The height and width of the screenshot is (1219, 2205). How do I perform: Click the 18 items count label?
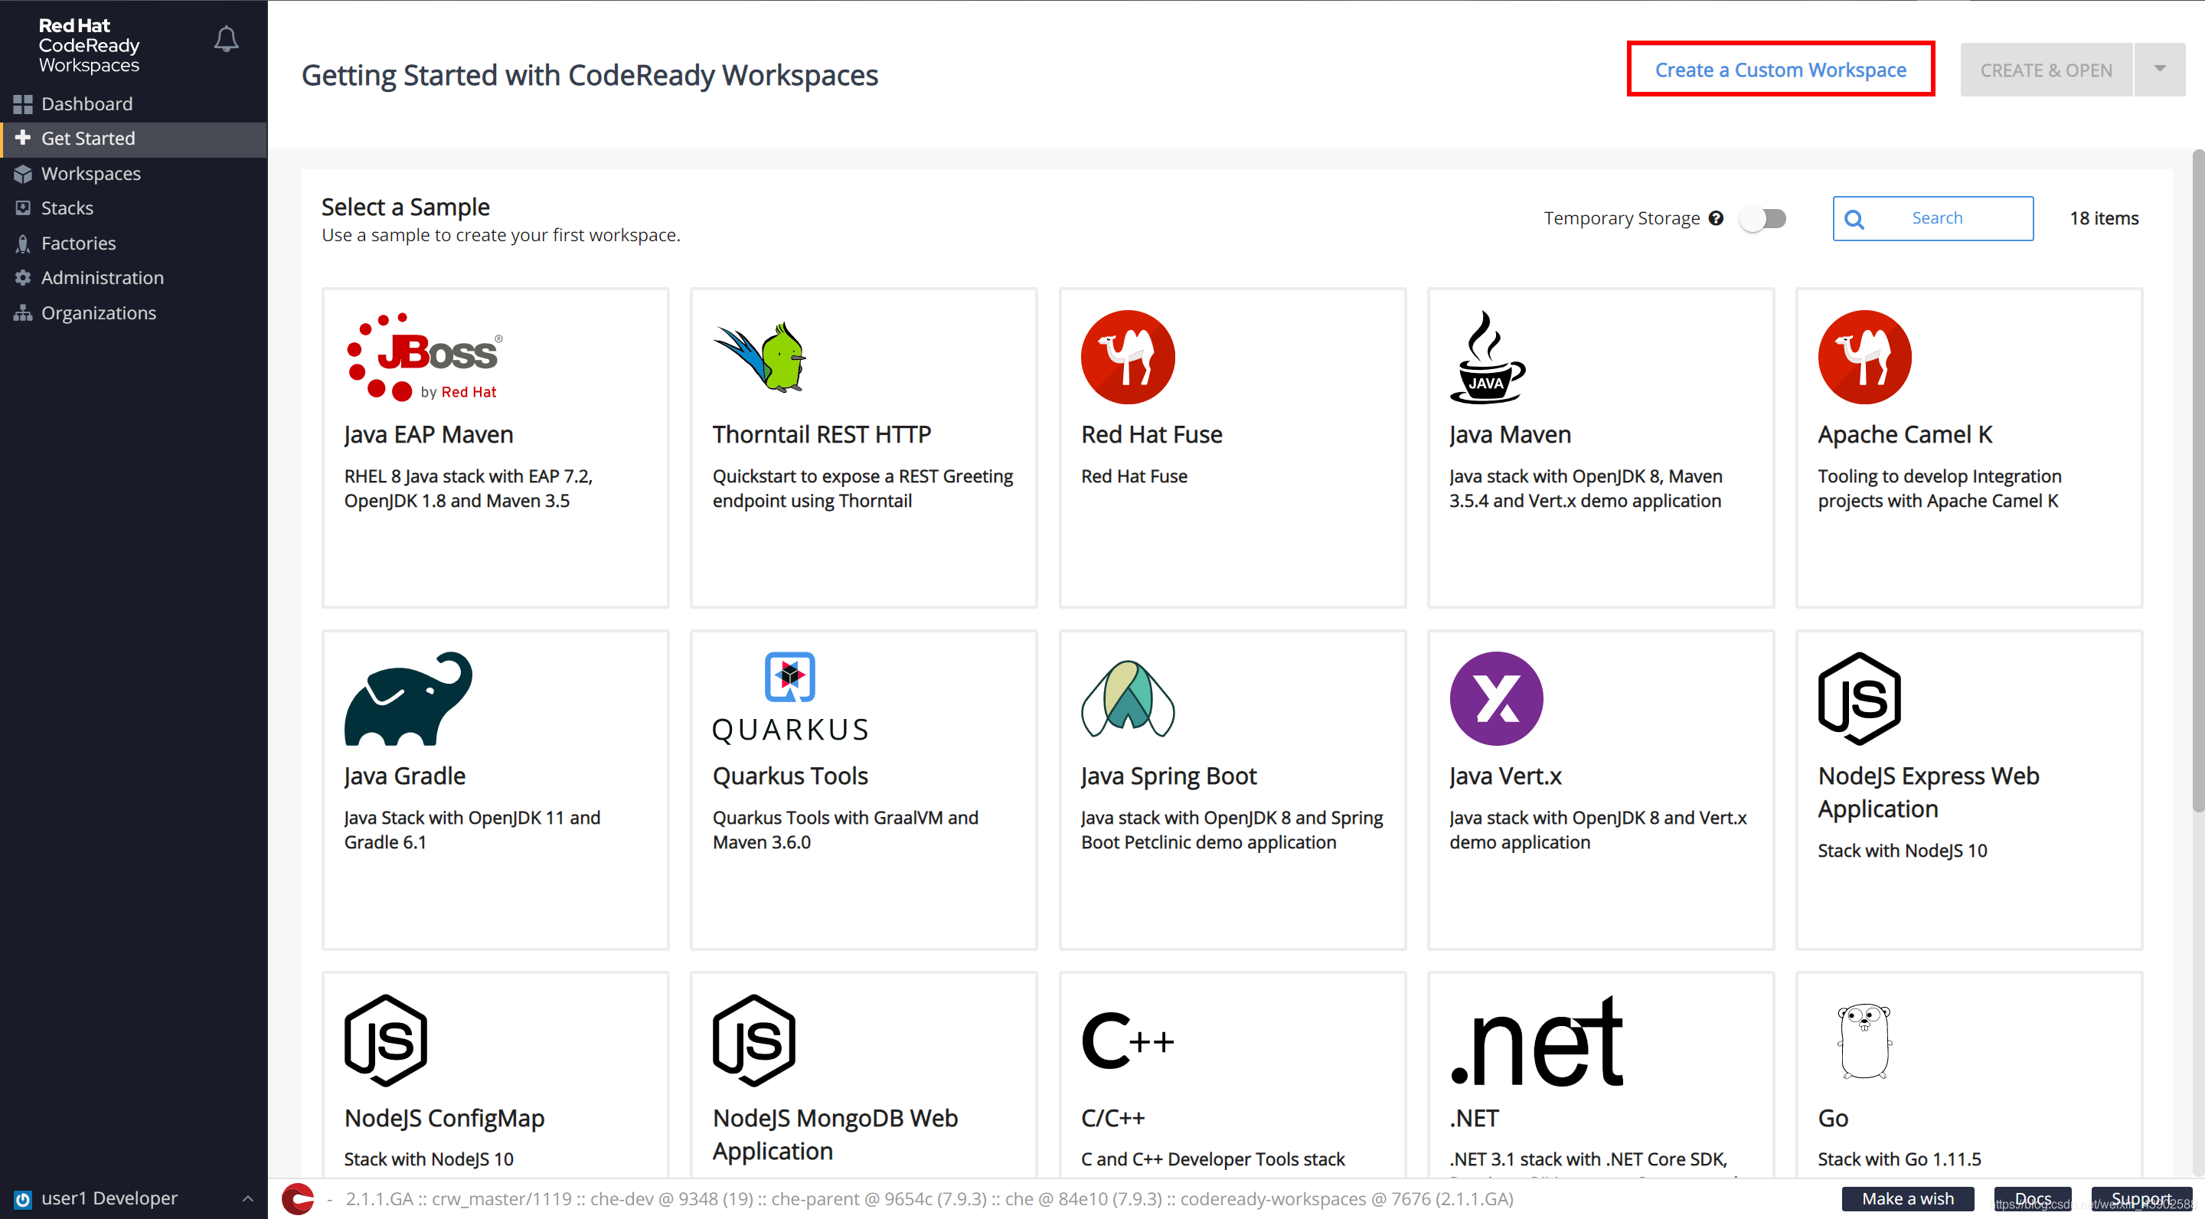pyautogui.click(x=2104, y=218)
